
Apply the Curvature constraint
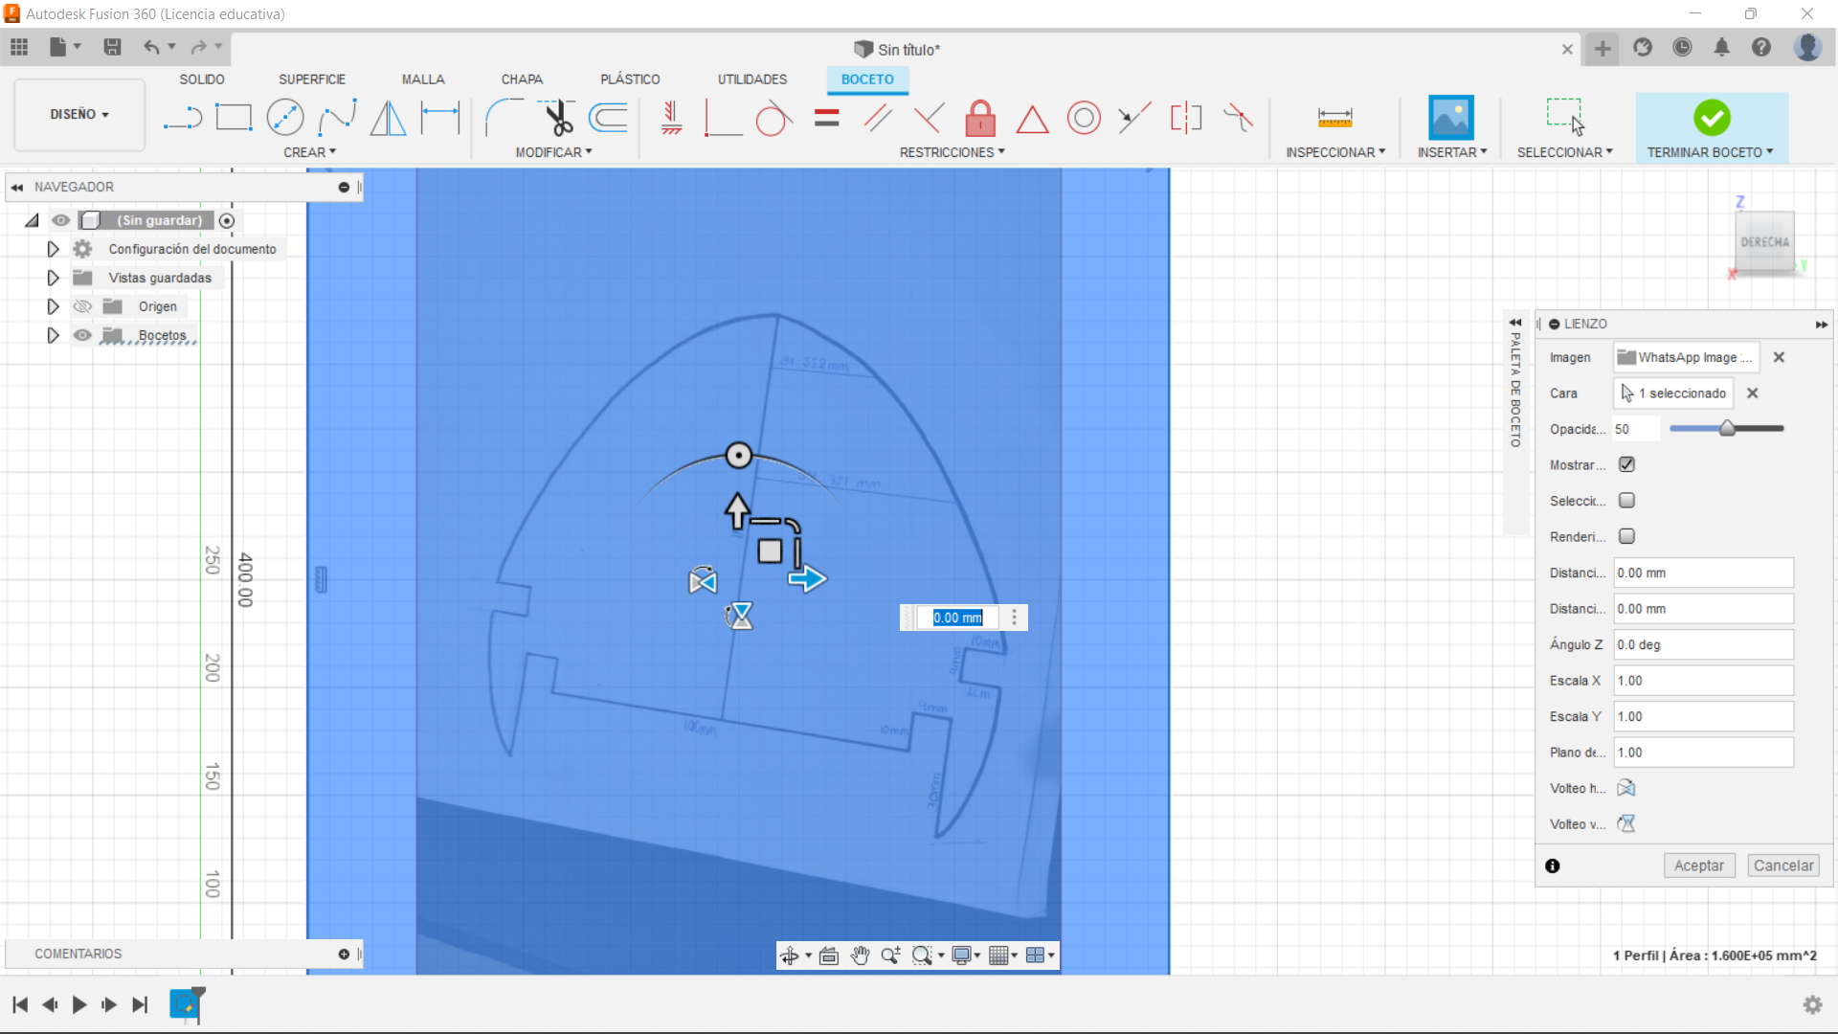1238,119
